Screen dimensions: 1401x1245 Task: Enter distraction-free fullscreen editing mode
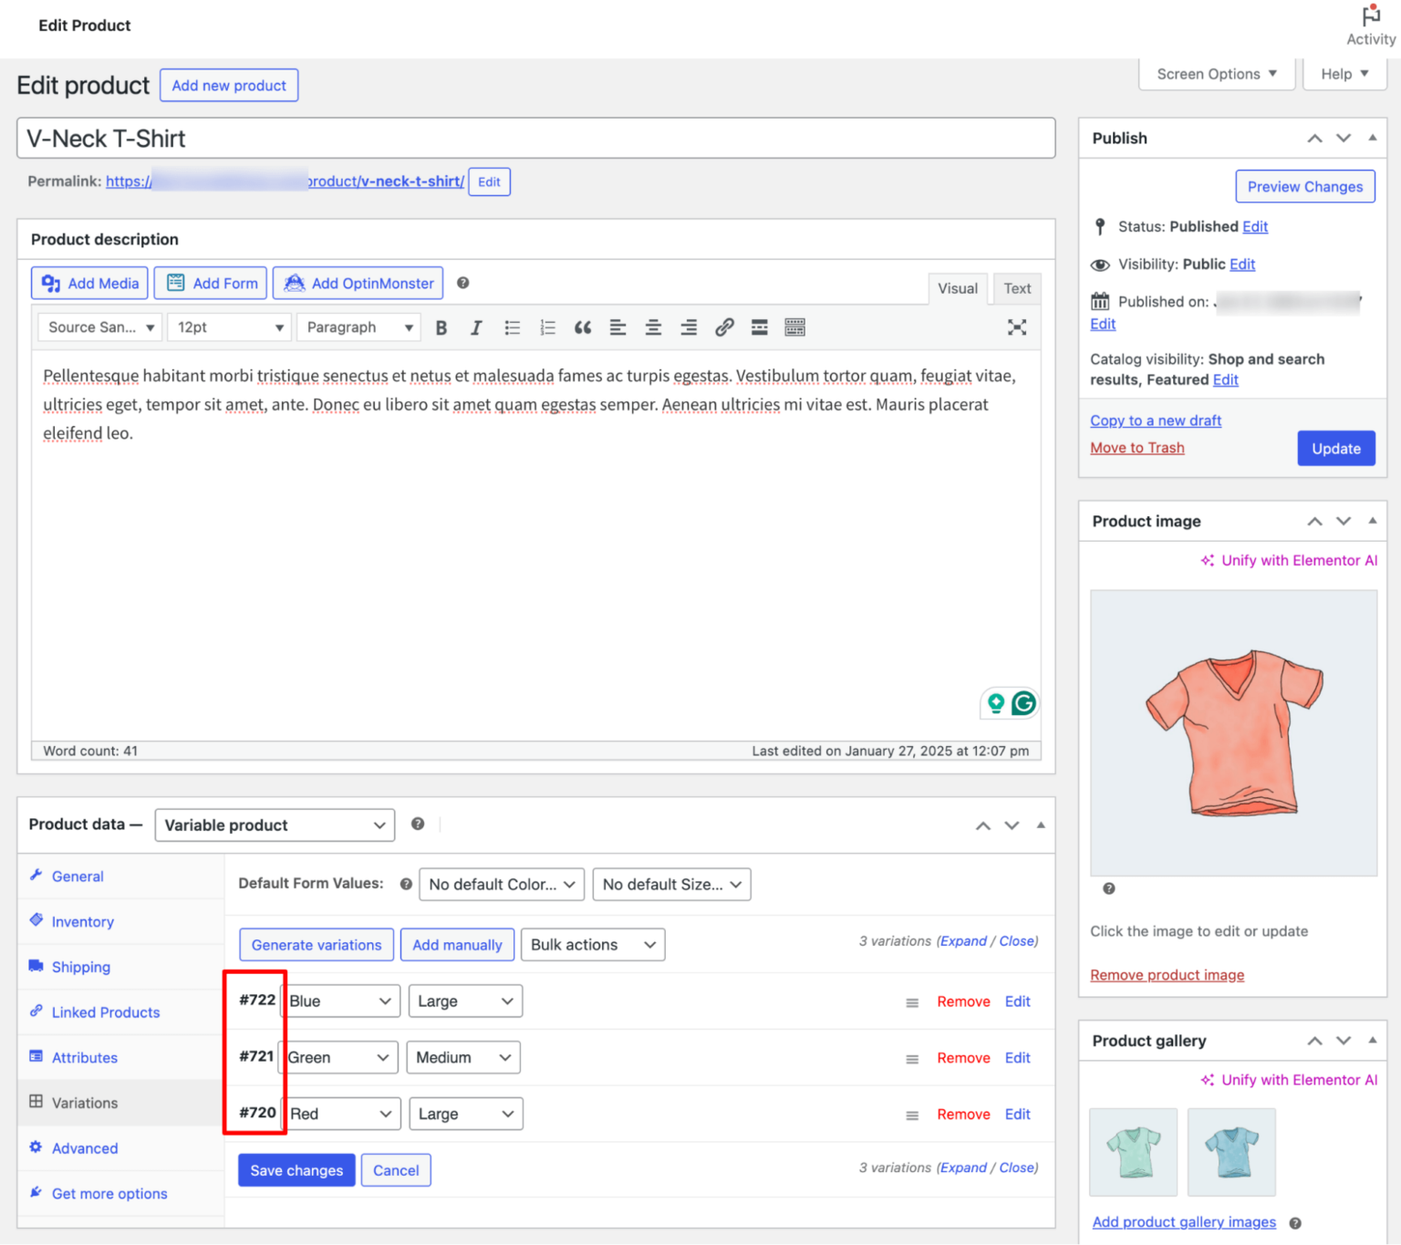pos(1017,327)
